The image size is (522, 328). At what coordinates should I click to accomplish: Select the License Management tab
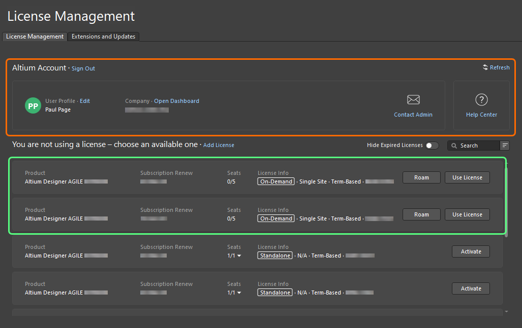pos(34,37)
